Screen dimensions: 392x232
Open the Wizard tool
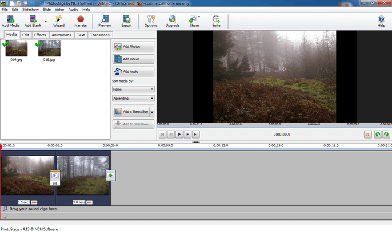[x=59, y=21]
